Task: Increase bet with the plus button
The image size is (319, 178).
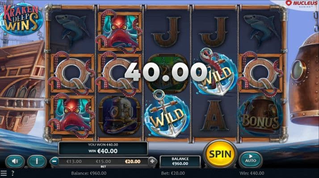Action: [152, 162]
